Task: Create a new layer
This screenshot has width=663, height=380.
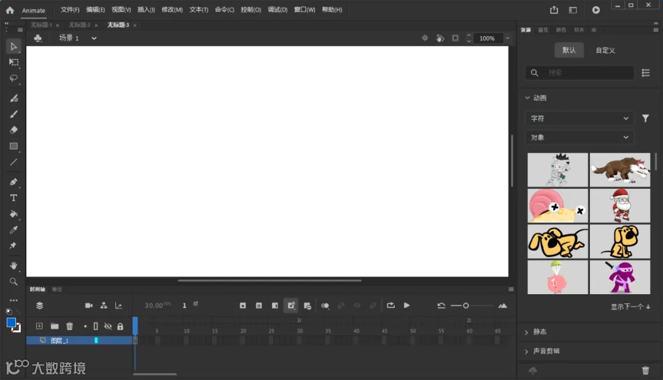Action: [x=39, y=326]
